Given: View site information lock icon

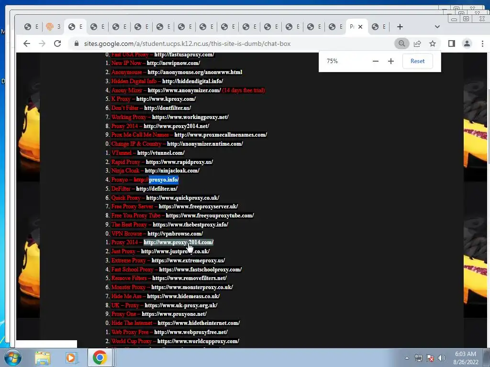Looking at the screenshot, I should click(76, 43).
